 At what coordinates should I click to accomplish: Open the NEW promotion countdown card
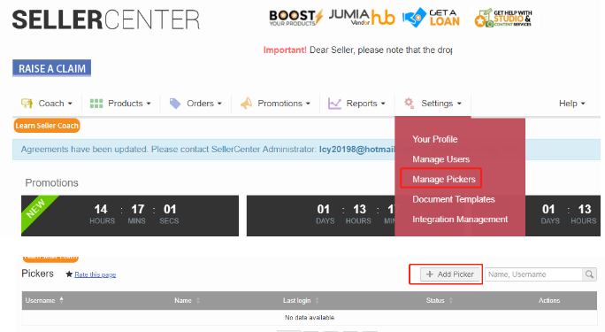click(x=130, y=215)
